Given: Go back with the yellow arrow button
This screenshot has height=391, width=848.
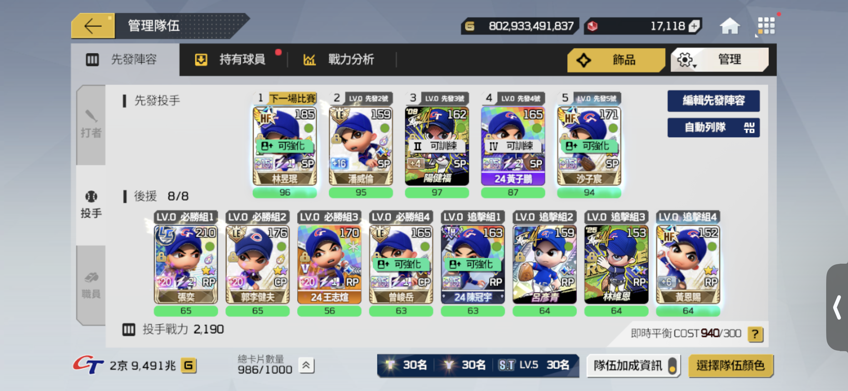Looking at the screenshot, I should pos(93,26).
